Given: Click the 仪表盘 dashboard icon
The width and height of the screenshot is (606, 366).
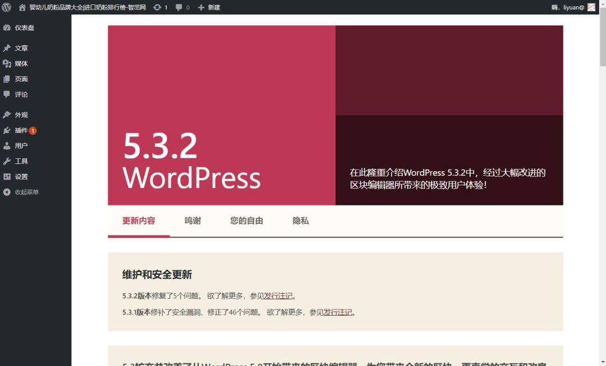Looking at the screenshot, I should point(7,28).
